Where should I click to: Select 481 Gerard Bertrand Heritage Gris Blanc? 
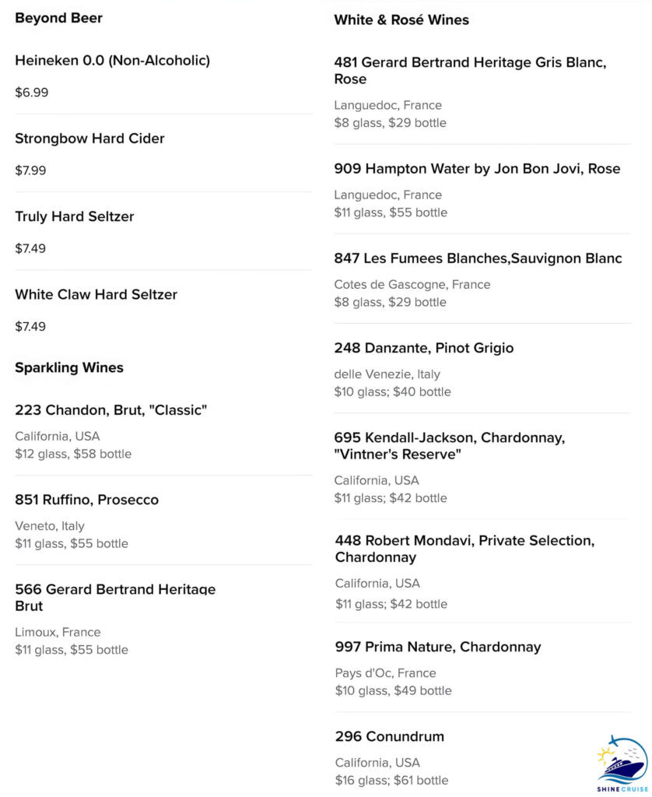[x=470, y=71]
